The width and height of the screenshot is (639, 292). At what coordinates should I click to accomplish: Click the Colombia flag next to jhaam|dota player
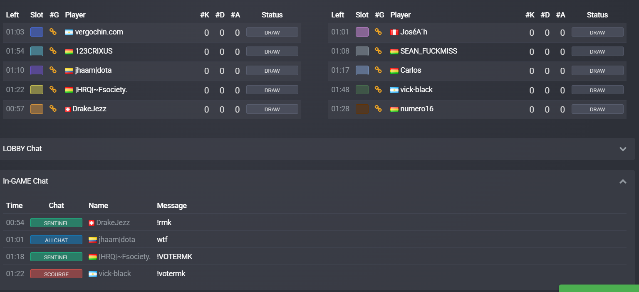(69, 71)
